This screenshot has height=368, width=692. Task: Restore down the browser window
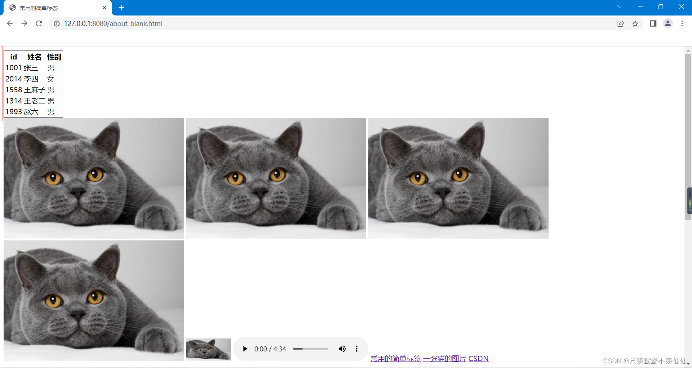point(661,7)
